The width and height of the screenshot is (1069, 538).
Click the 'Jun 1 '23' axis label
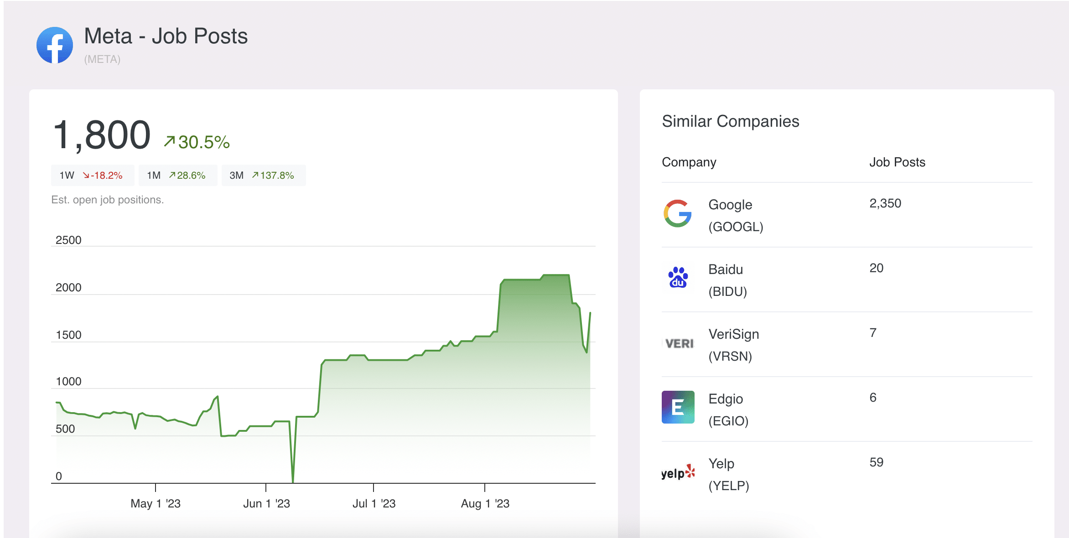[266, 503]
